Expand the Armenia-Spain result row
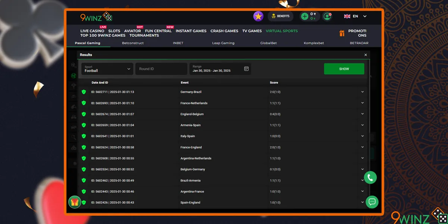The image size is (448, 224). tap(363, 125)
